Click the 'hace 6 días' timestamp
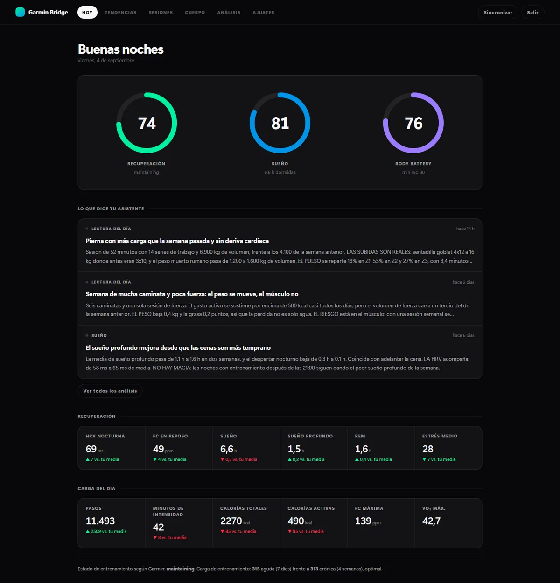Screen dimensions: 560x583 463,335
